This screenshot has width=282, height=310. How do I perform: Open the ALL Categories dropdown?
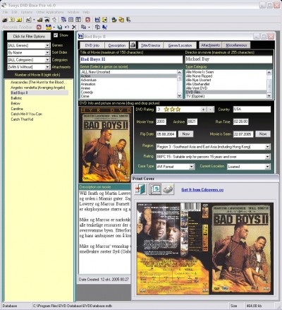pyautogui.click(x=47, y=60)
